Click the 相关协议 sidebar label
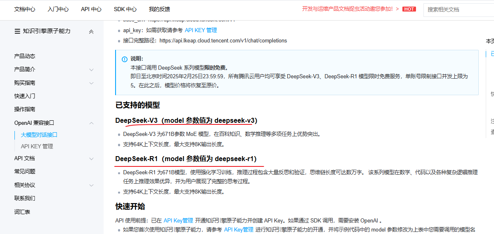The width and height of the screenshot is (494, 234). pos(25,185)
